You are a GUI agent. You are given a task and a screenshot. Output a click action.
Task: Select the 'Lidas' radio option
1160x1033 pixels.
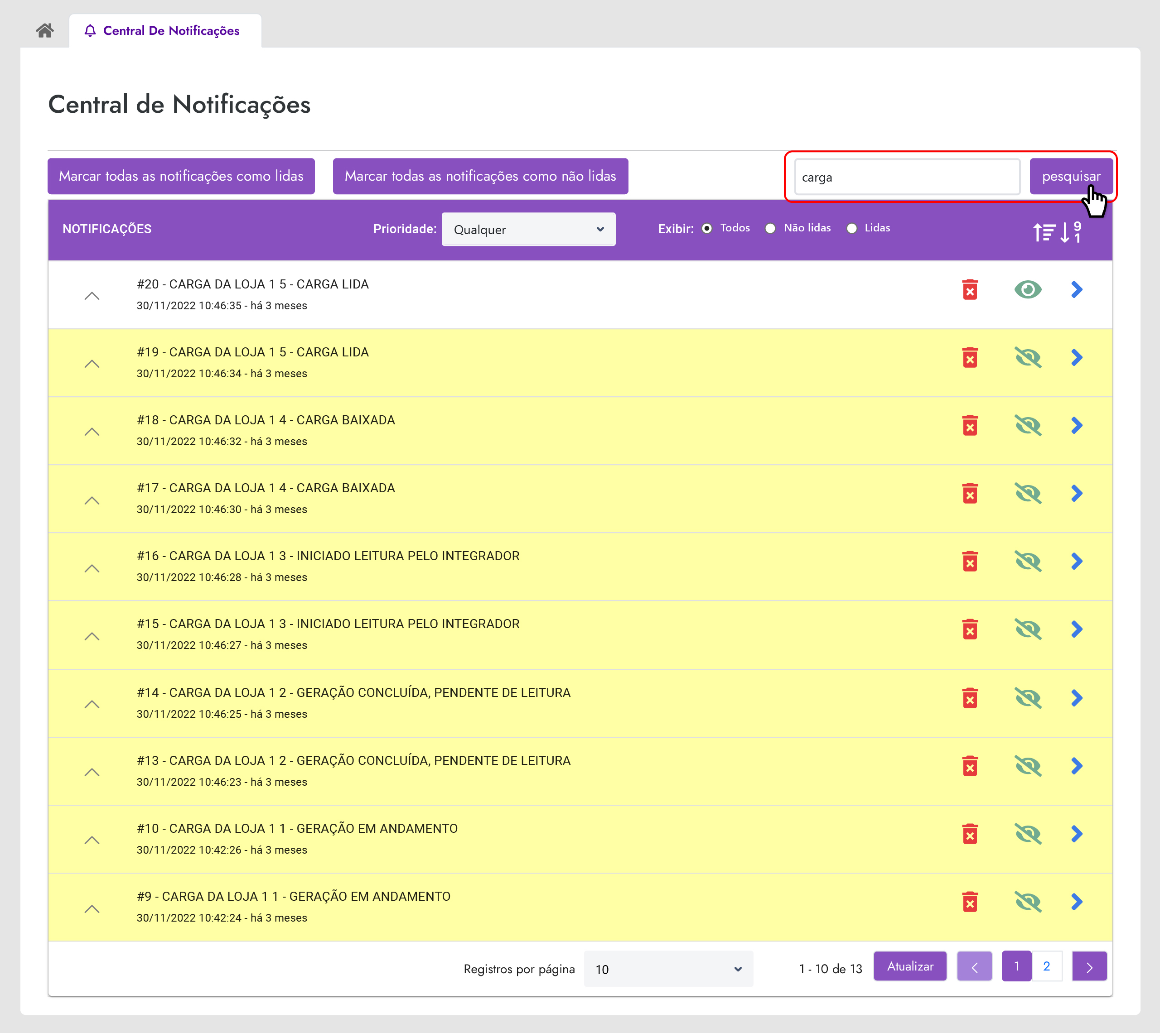852,228
